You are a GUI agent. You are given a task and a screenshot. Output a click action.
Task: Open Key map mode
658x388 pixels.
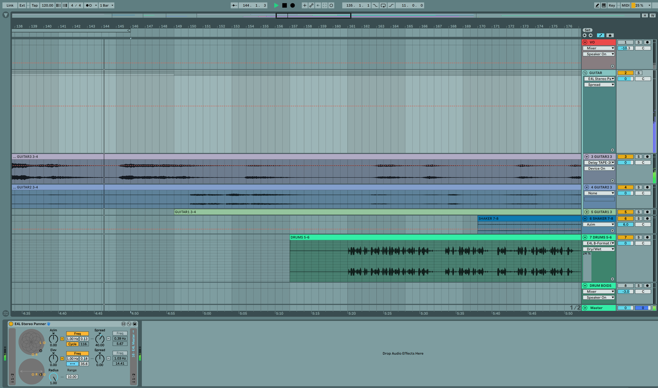(x=612, y=5)
